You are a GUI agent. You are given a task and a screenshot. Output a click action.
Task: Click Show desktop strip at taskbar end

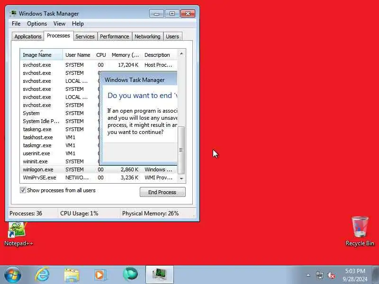(375, 275)
